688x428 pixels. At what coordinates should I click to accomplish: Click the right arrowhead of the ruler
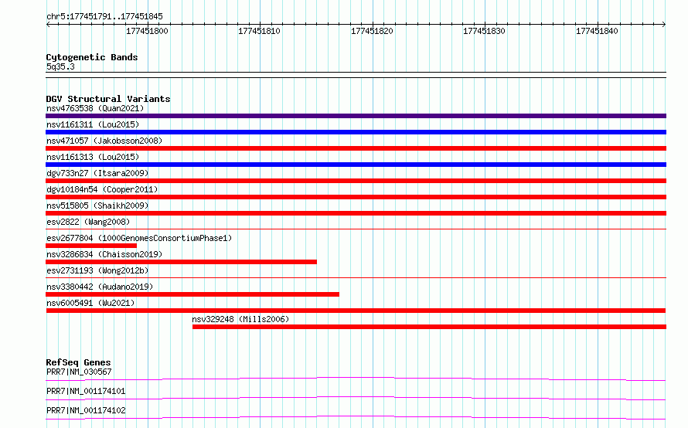[664, 25]
